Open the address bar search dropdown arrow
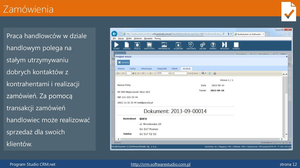The height and width of the screenshot is (168, 300). point(226,34)
